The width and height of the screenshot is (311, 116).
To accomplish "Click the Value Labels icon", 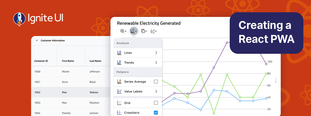I will click(x=119, y=91).
